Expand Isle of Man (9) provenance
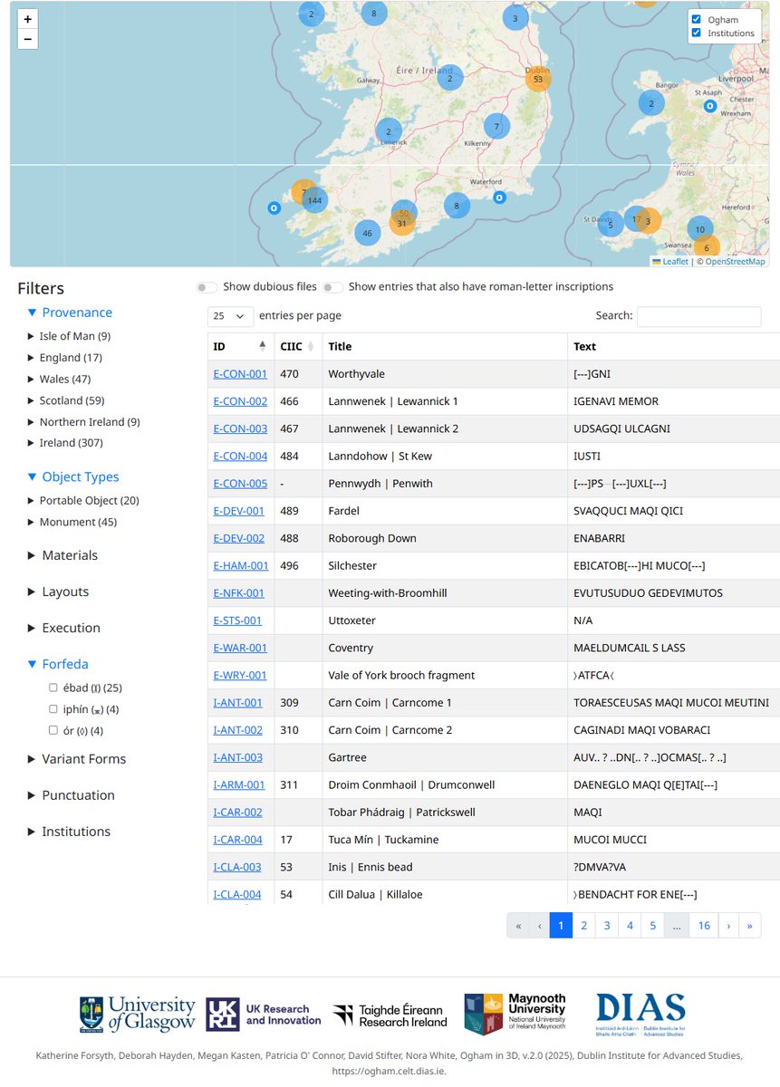Screen dimensions: 780x1087 point(69,336)
